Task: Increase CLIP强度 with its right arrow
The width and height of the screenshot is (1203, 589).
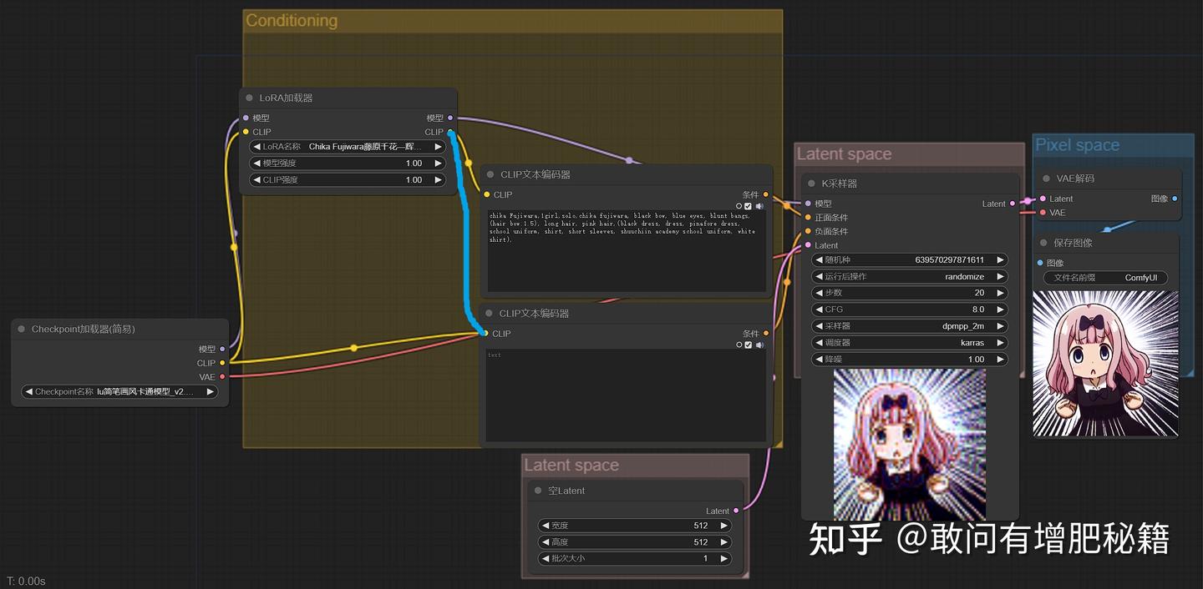Action: (438, 180)
